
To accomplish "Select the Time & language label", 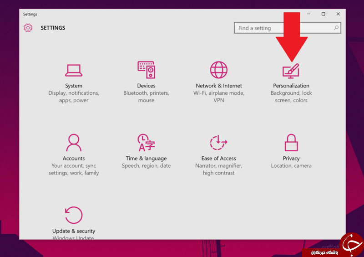I will tap(146, 159).
